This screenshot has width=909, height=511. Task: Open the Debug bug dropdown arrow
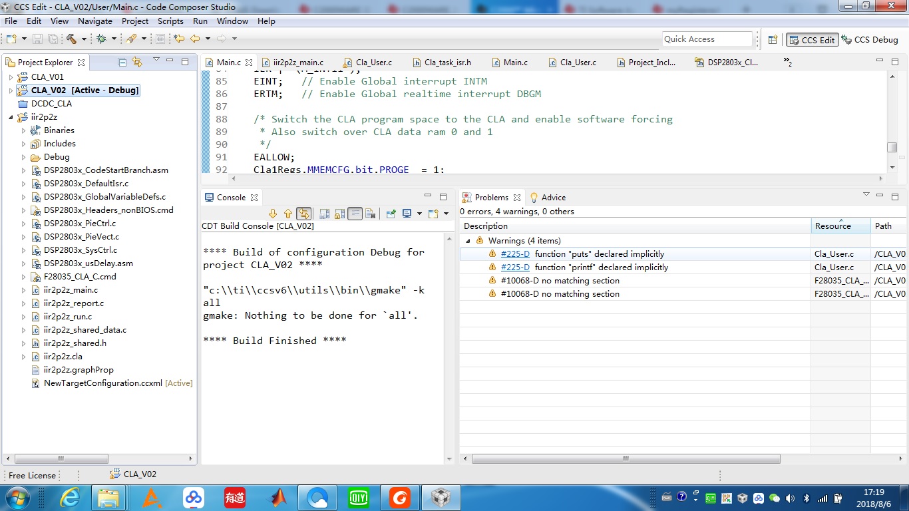coord(114,39)
